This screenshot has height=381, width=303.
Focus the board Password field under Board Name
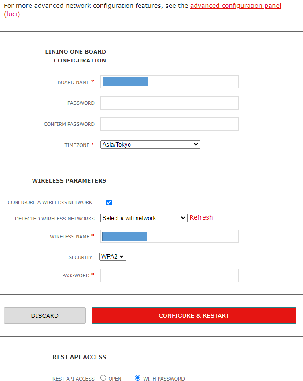(x=170, y=103)
